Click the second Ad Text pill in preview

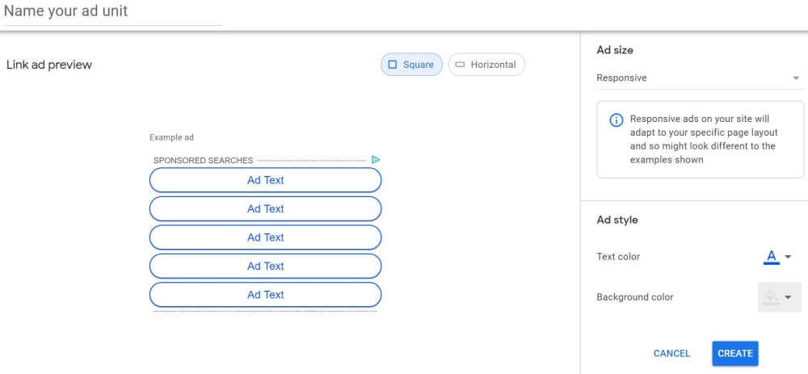pyautogui.click(x=265, y=208)
